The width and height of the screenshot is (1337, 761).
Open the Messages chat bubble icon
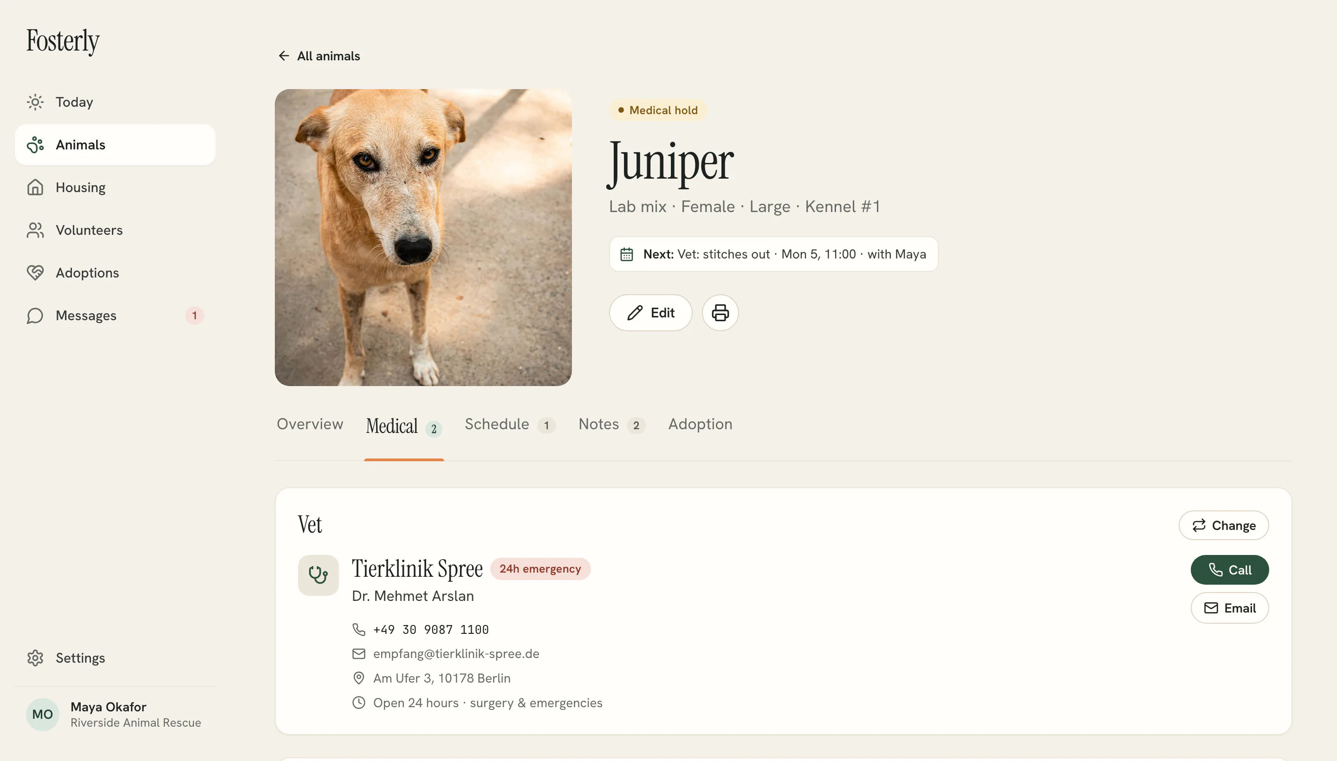[x=35, y=316]
